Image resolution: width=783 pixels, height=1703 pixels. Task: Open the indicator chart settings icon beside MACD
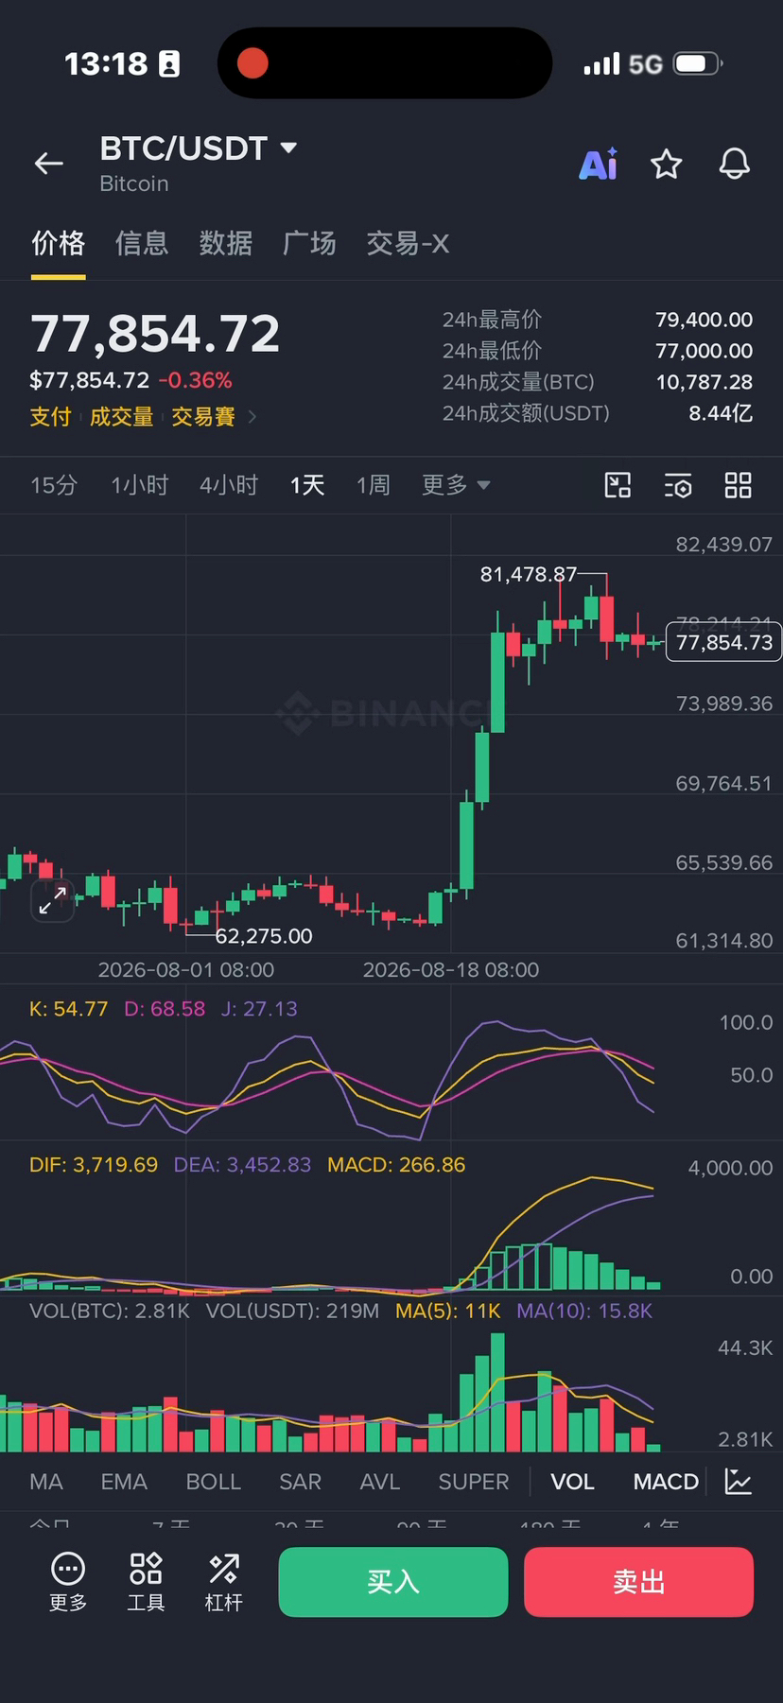click(738, 1481)
